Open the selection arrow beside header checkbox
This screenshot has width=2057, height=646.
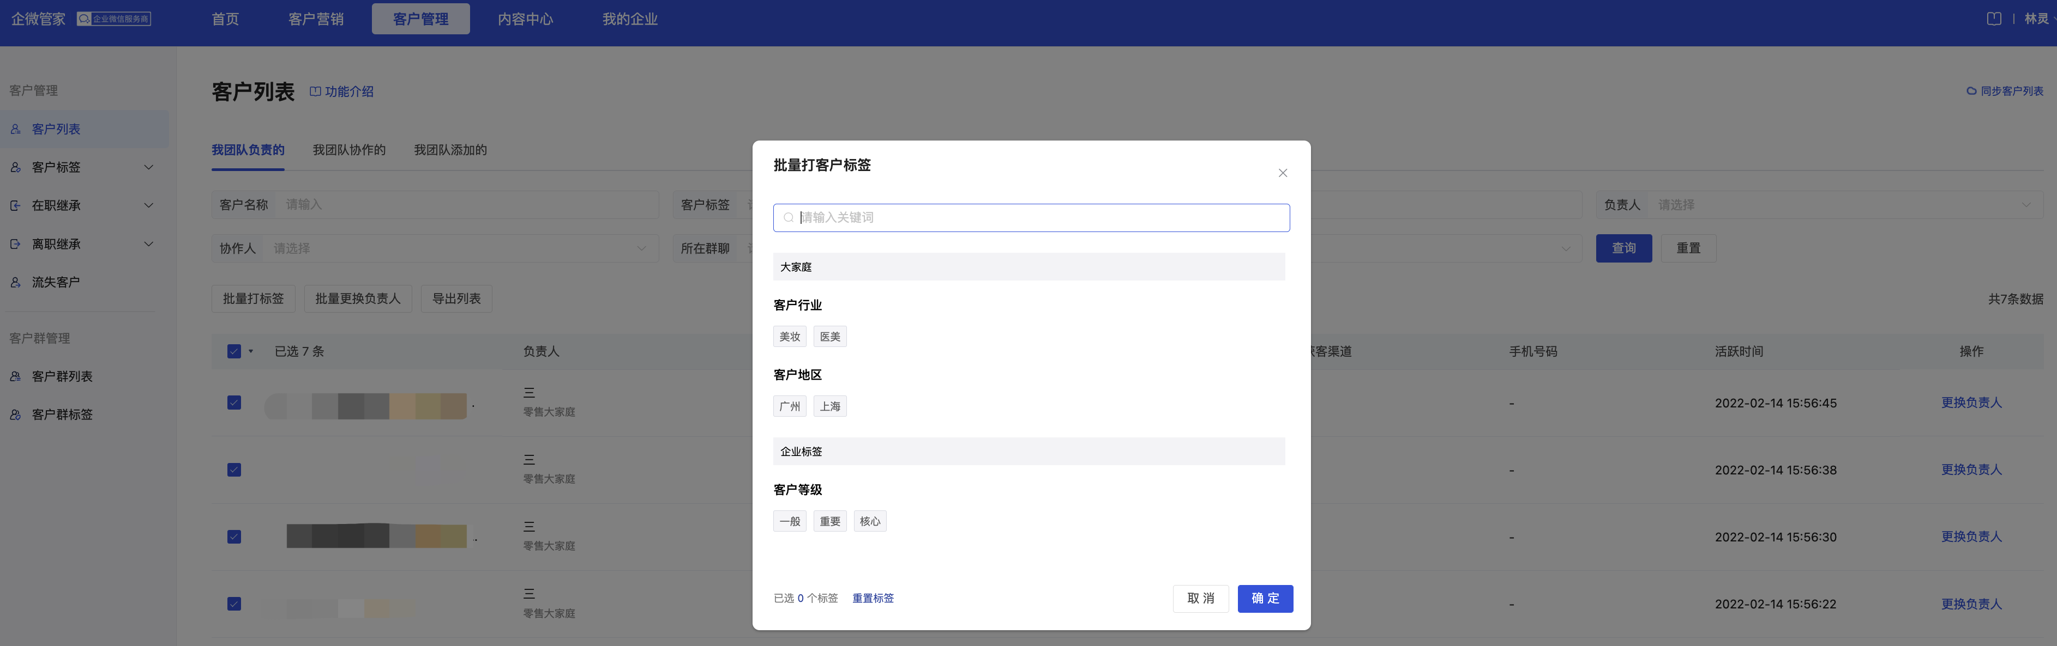point(251,351)
